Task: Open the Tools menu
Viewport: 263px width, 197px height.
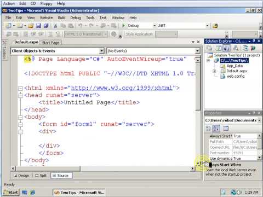Action: click(90, 18)
